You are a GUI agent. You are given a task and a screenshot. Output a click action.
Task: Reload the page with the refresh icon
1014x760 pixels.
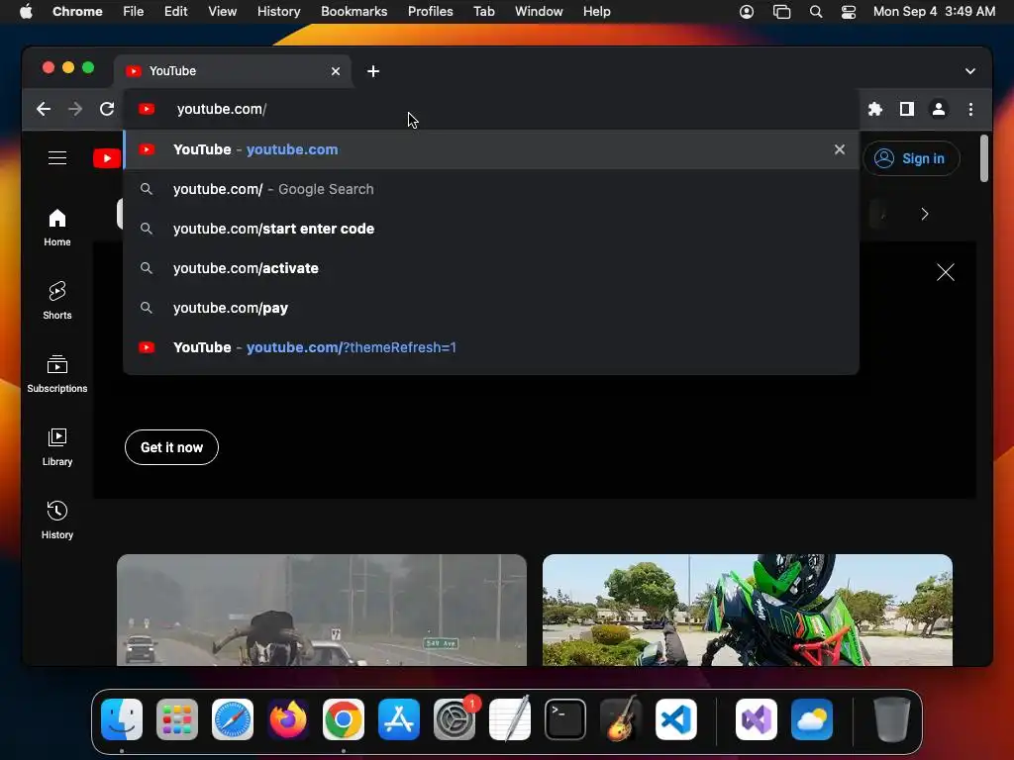pos(107,109)
